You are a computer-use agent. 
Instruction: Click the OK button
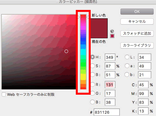[137, 12]
